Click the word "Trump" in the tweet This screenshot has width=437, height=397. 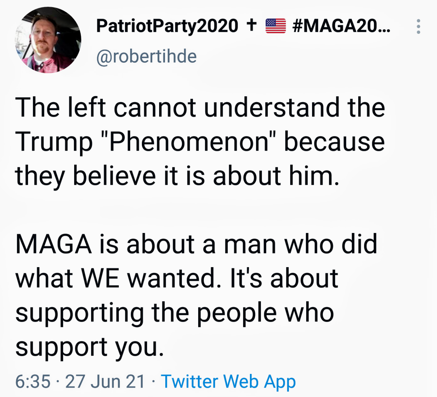coord(54,142)
